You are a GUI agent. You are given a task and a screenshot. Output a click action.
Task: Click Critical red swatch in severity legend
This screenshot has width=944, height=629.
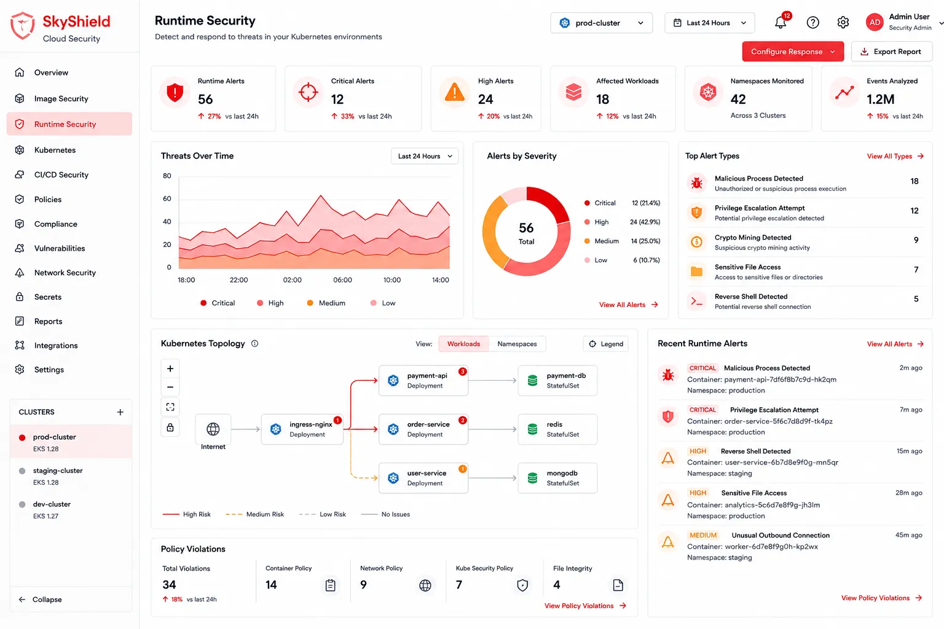point(588,203)
